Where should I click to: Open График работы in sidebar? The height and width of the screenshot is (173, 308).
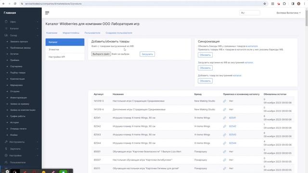pos(18,116)
